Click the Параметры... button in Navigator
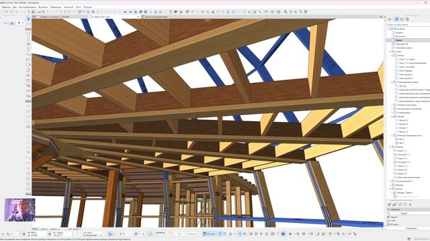The image size is (430, 241). 412,228
